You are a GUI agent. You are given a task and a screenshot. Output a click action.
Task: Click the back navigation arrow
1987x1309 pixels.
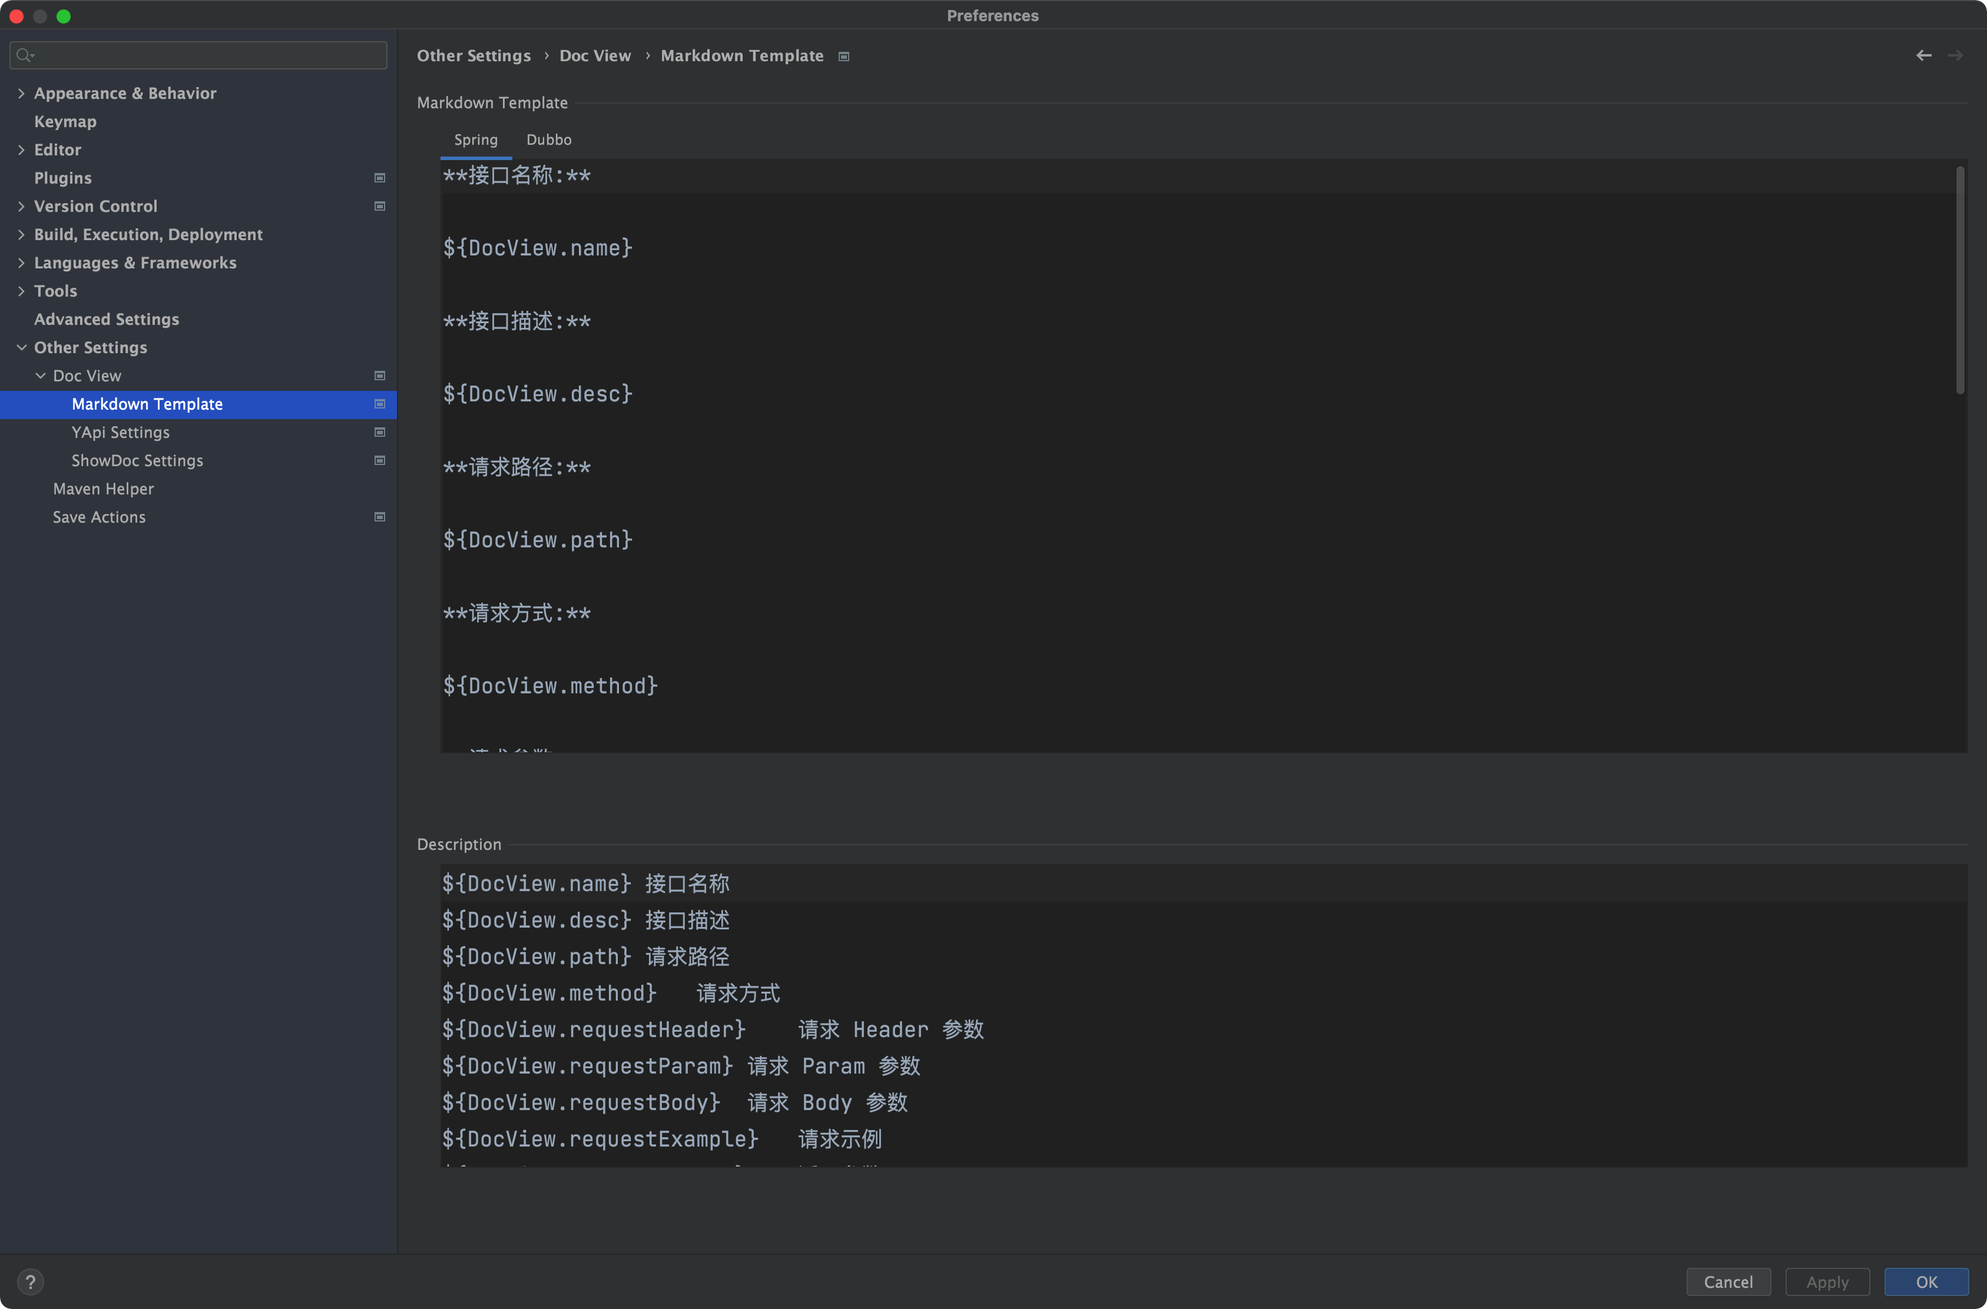(x=1923, y=55)
